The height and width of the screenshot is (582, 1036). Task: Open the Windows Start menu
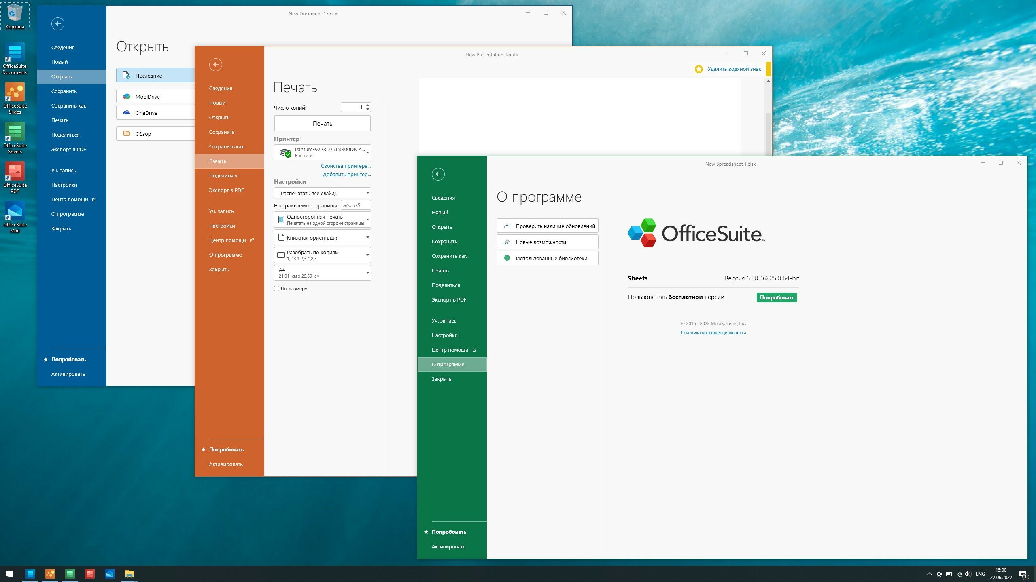click(x=10, y=574)
